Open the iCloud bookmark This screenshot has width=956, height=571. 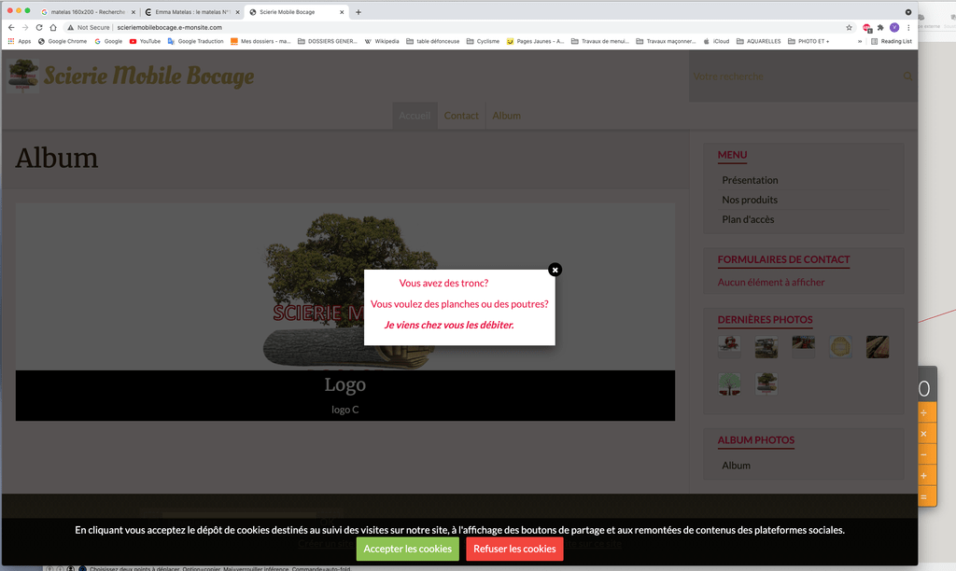[x=716, y=41]
